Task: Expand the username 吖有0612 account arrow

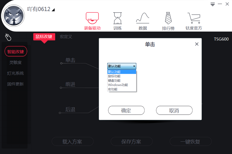Action: [53, 10]
